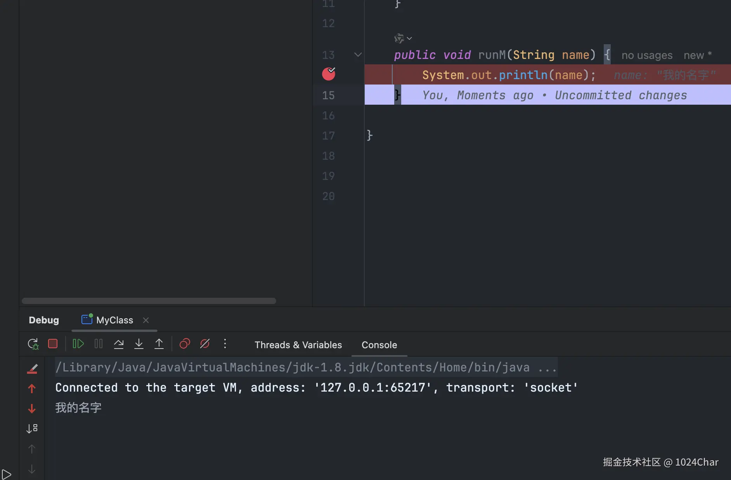Resume program execution
The image size is (731, 480).
click(x=78, y=344)
